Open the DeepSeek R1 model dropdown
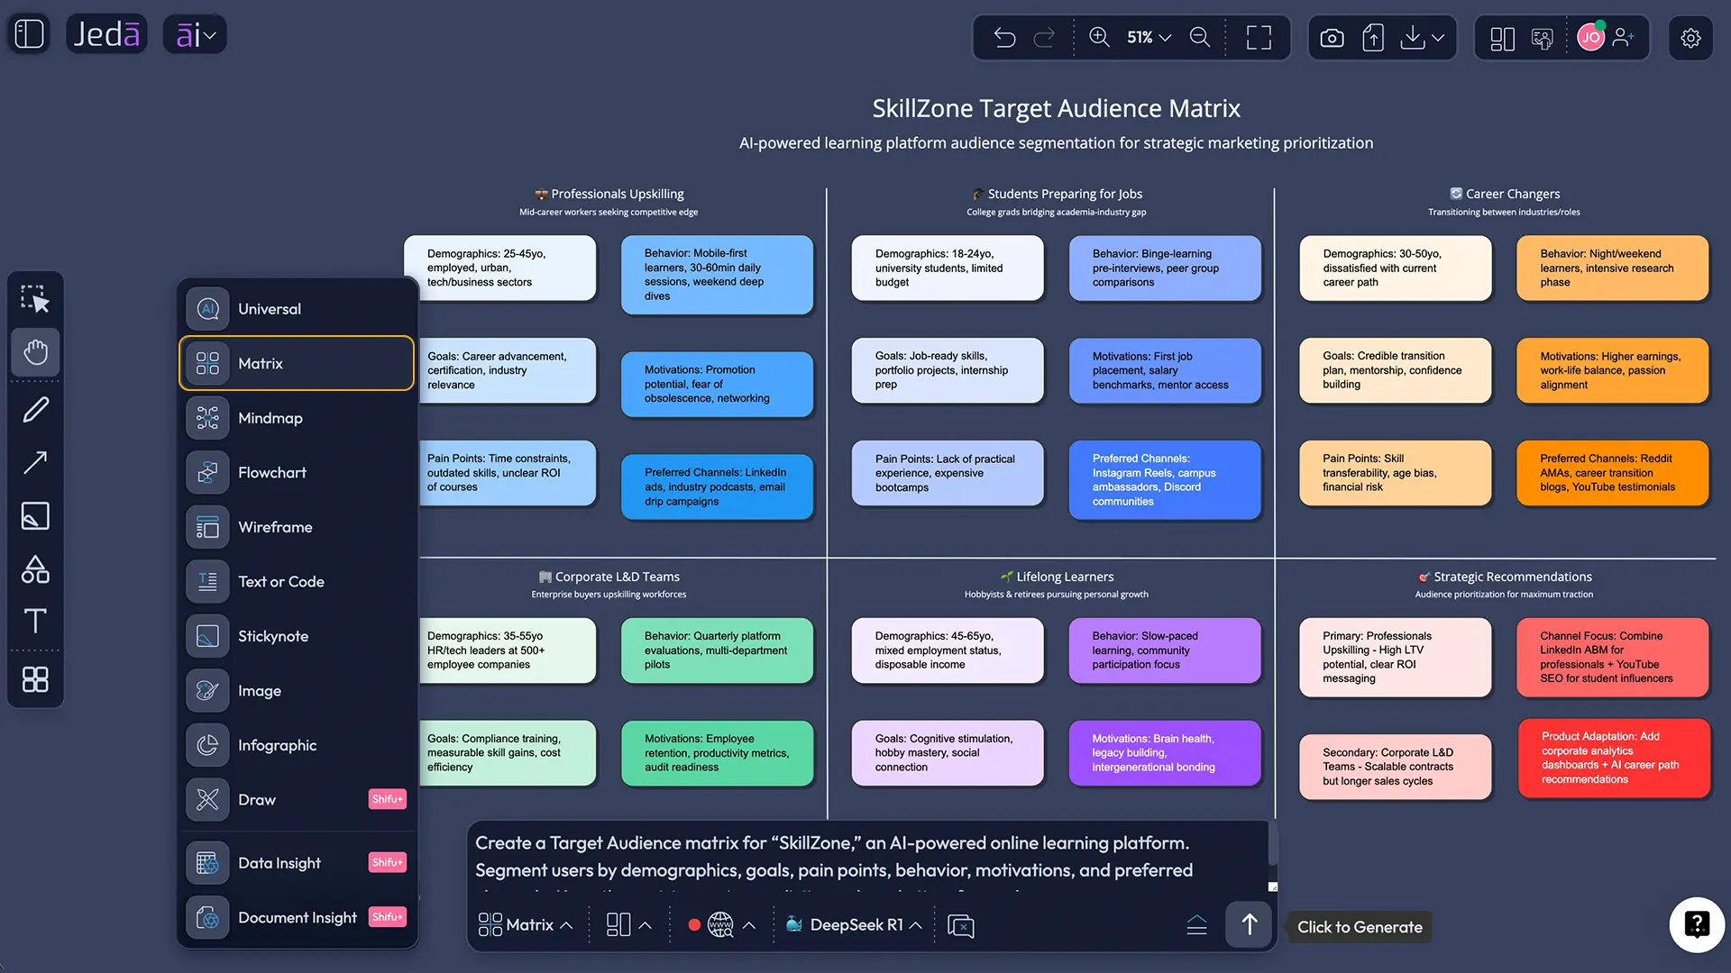1731x973 pixels. 854,925
